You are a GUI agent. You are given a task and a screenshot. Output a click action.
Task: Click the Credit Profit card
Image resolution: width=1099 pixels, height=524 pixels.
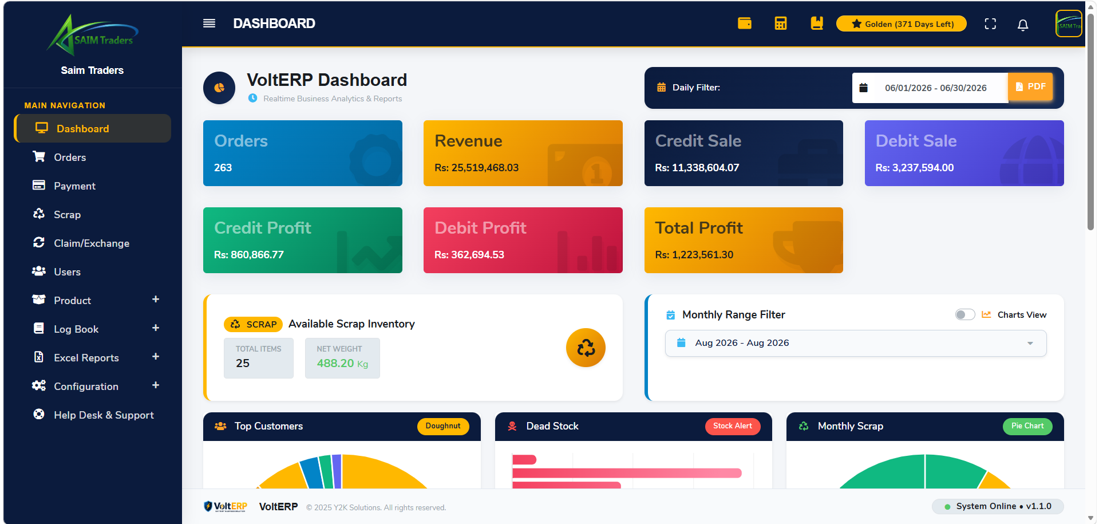coord(303,240)
